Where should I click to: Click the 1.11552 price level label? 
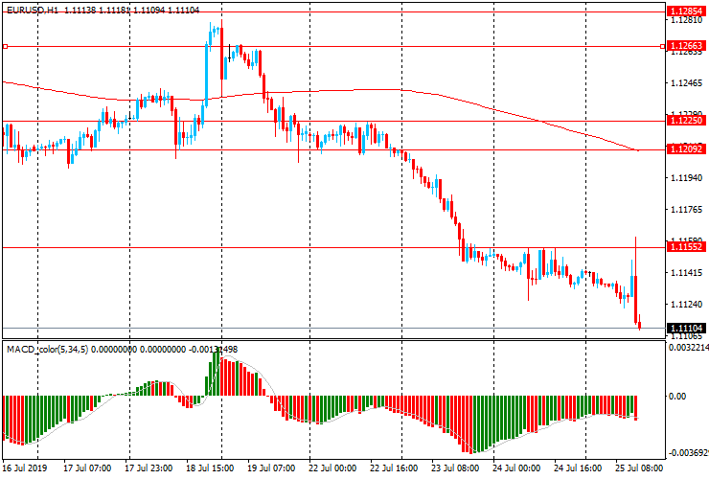[x=686, y=247]
